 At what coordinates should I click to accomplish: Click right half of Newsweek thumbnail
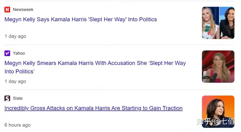227,23
